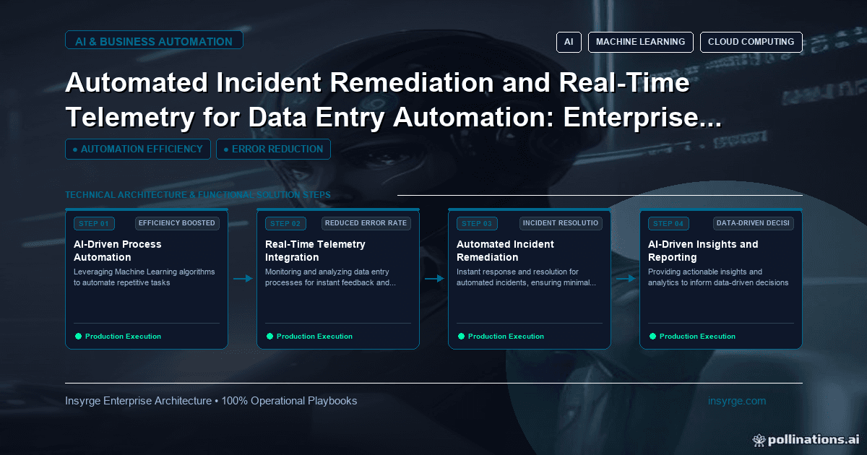
Task: Click Production Execution text in Step 04 card
Action: pyautogui.click(x=697, y=337)
